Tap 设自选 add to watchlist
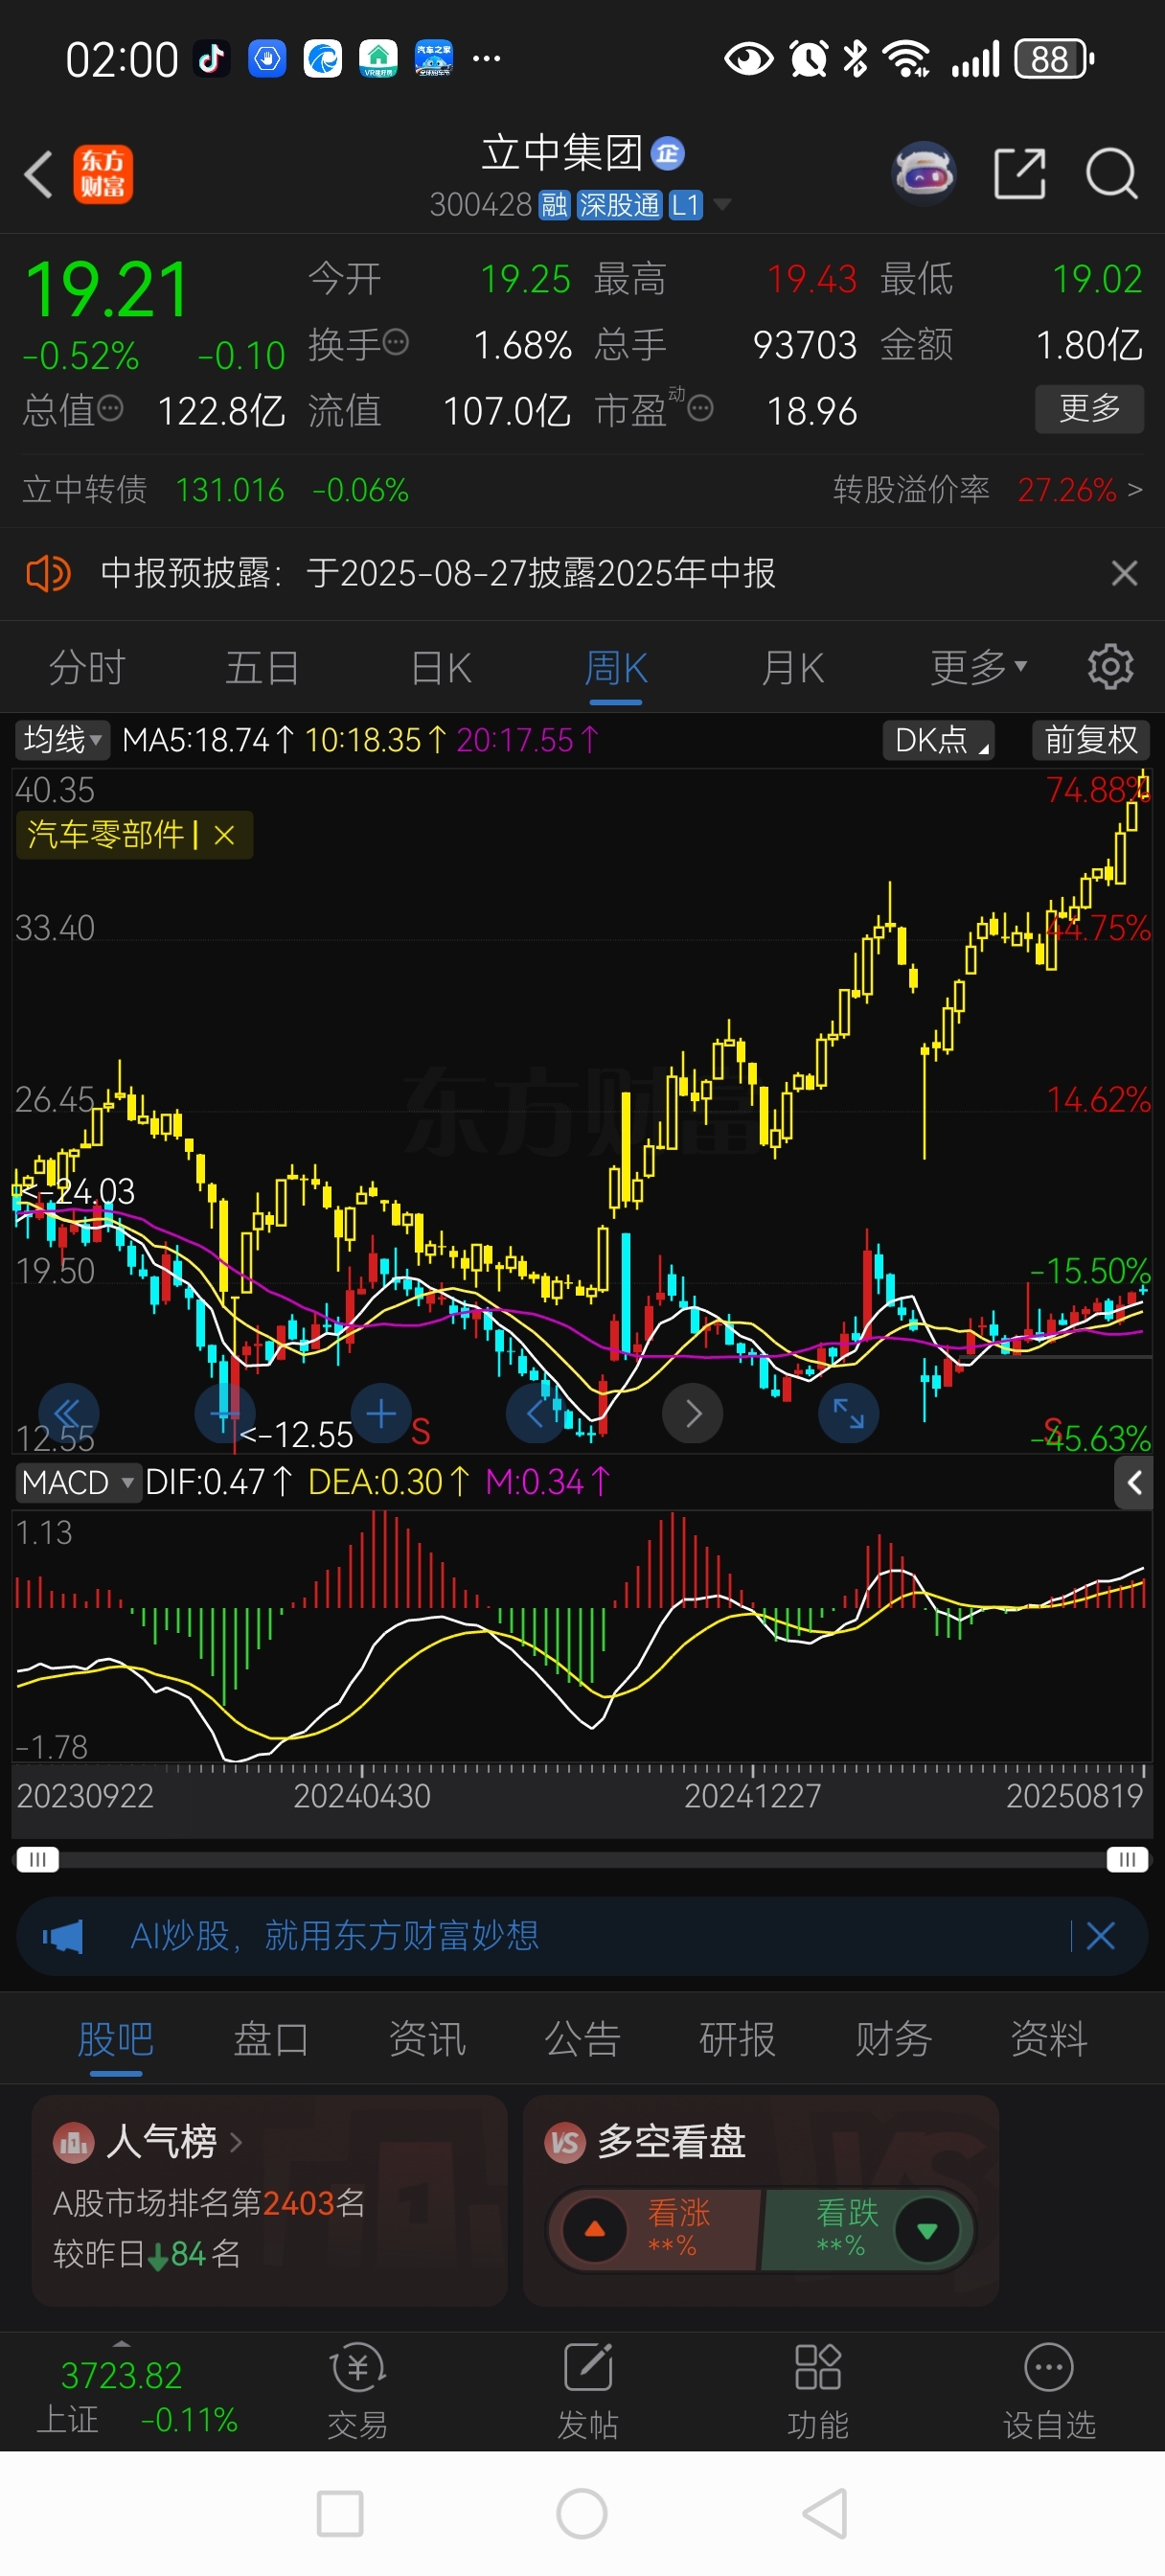Screen dimensions: 1165x2576 (1049, 2391)
